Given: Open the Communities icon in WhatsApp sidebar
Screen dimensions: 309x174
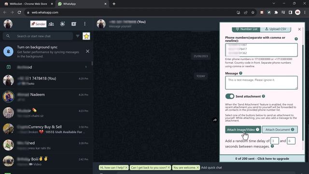Looking at the screenshot, I should (x=51, y=24).
